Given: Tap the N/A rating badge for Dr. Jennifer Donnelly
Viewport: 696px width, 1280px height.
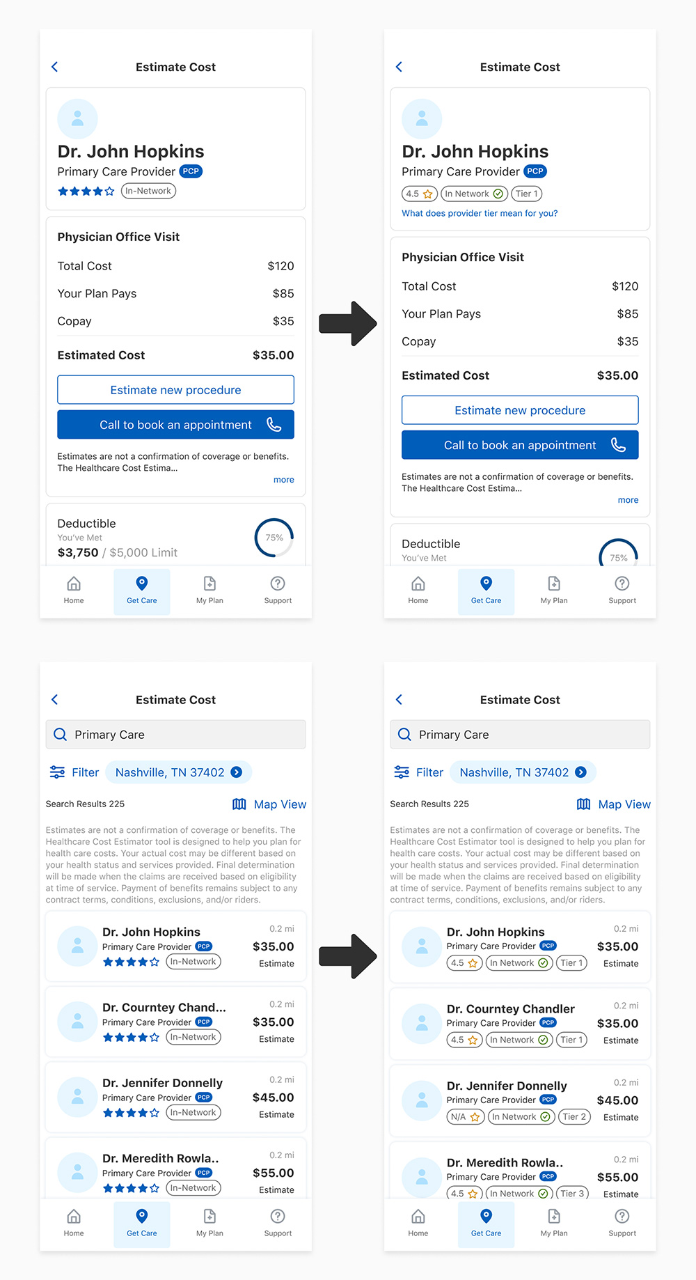Looking at the screenshot, I should click(x=465, y=1116).
